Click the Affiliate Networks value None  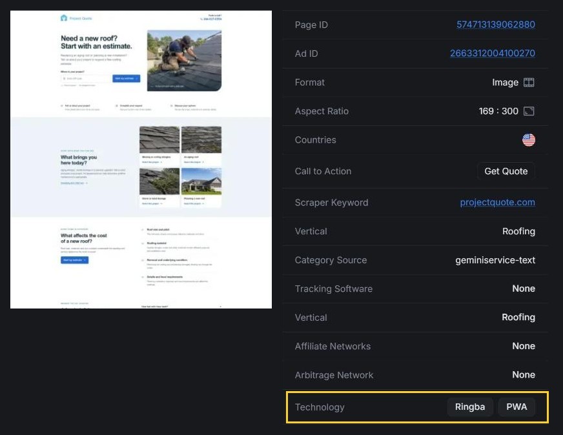pos(524,346)
